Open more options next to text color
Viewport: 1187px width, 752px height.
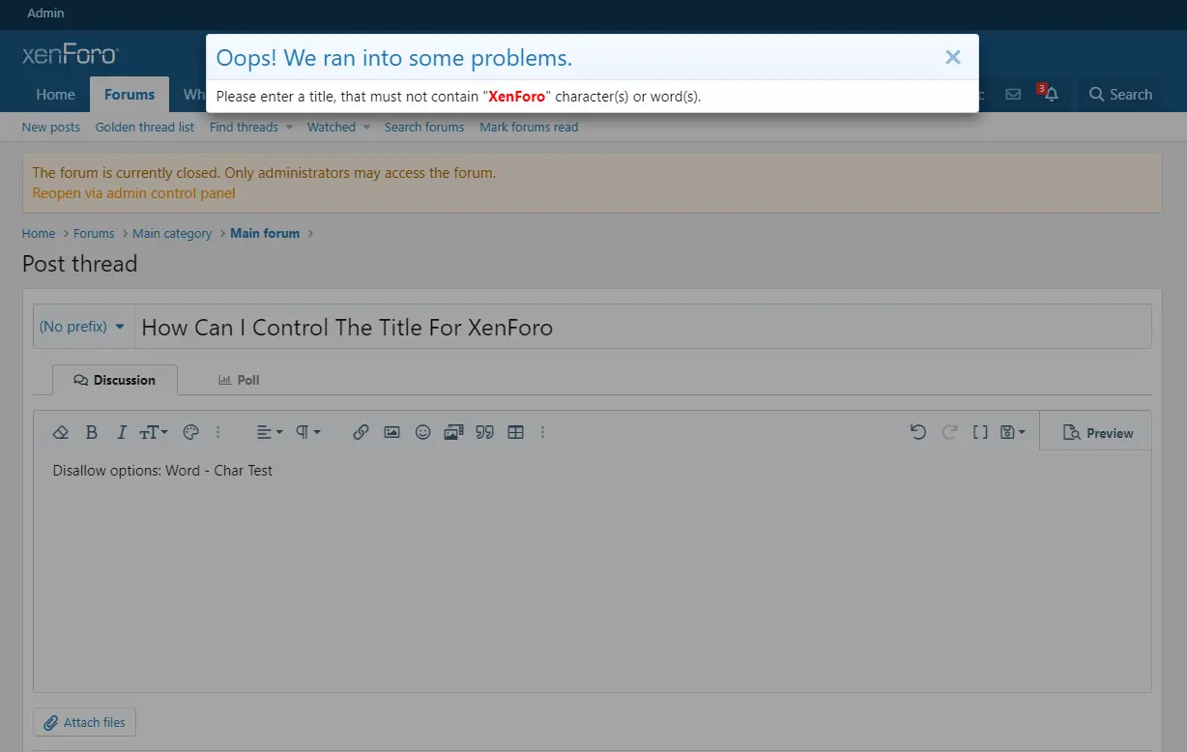pyautogui.click(x=218, y=432)
